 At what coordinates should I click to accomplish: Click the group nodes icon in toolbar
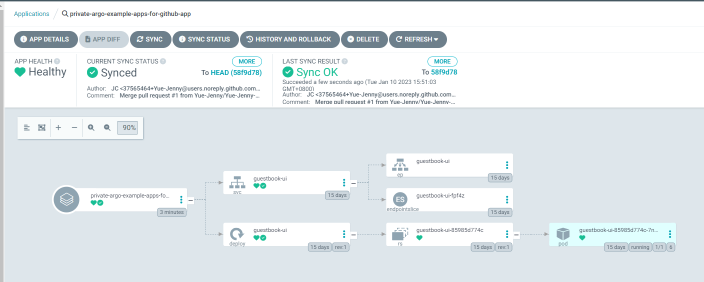coord(42,127)
